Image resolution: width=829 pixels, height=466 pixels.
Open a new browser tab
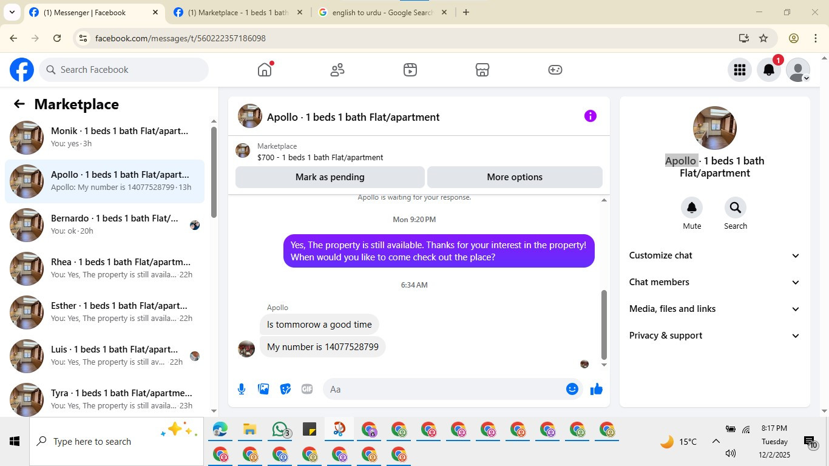click(x=466, y=12)
